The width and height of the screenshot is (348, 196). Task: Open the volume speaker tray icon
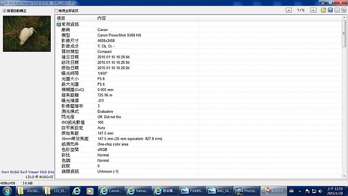pos(320,191)
